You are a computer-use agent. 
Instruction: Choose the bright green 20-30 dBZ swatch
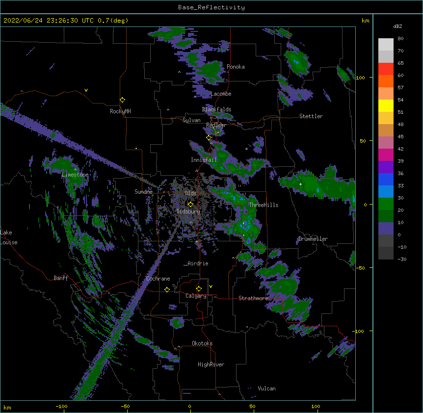386,204
